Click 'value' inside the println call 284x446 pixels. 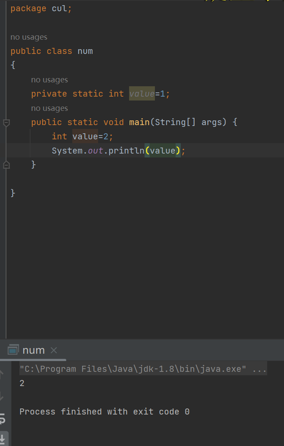point(163,151)
